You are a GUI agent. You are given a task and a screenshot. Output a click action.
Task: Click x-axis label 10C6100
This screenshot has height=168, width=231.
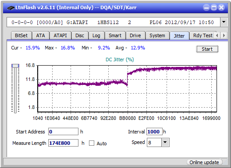(x=167, y=118)
